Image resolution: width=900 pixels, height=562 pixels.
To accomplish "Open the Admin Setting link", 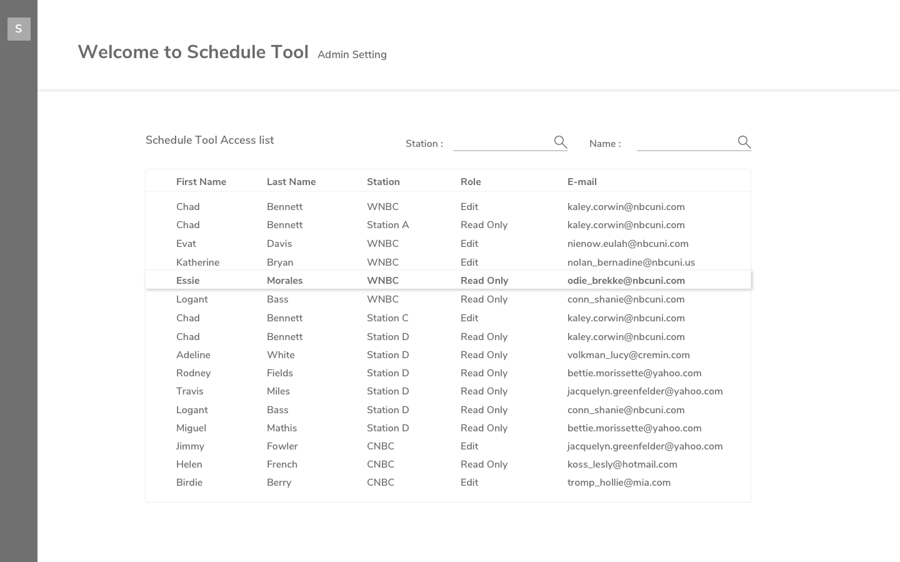I will pyautogui.click(x=352, y=55).
